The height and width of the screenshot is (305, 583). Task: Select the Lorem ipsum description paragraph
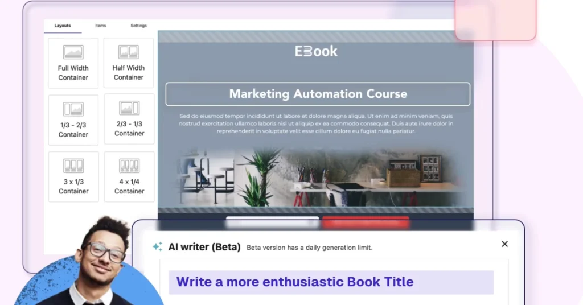point(316,123)
